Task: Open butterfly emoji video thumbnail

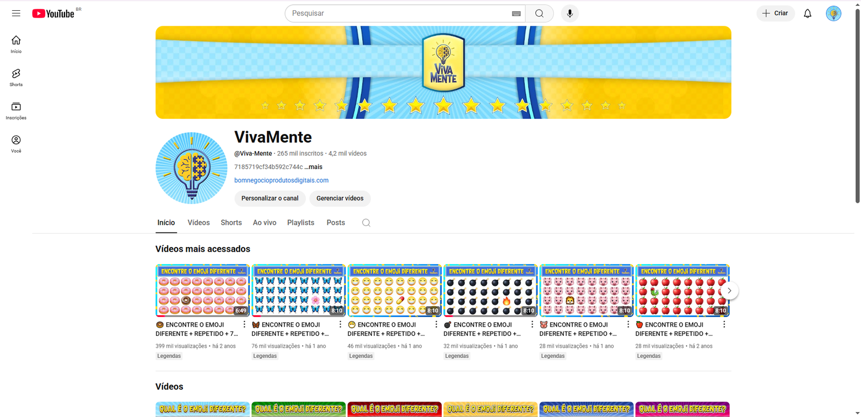Action: [299, 291]
